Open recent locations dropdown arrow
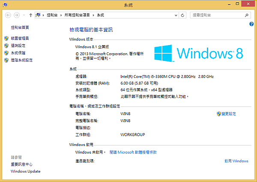 pos(24,15)
